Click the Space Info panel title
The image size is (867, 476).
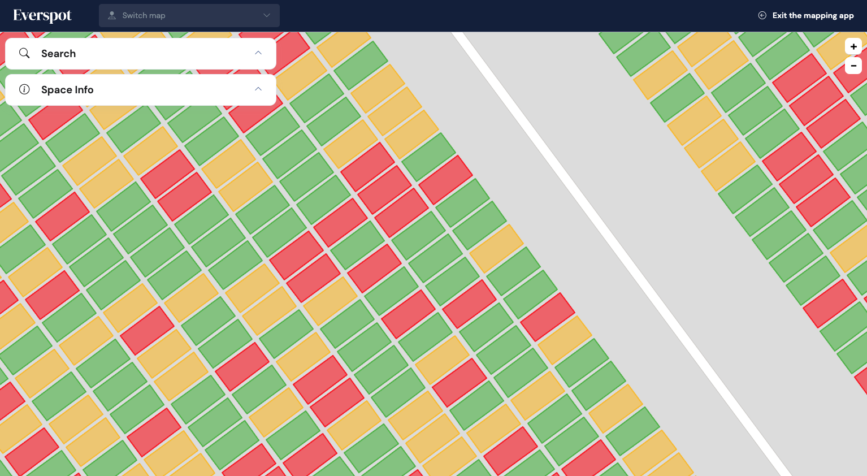coord(67,90)
